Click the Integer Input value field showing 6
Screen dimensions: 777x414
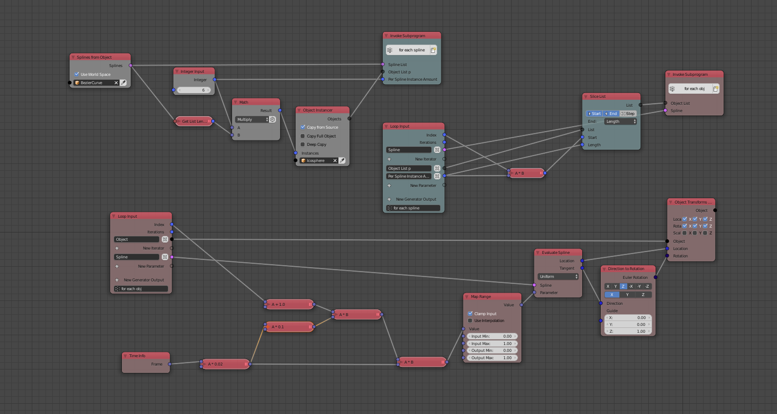pyautogui.click(x=194, y=90)
